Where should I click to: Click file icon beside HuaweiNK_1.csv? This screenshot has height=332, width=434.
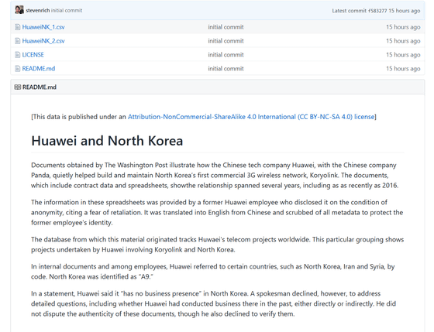coord(17,27)
